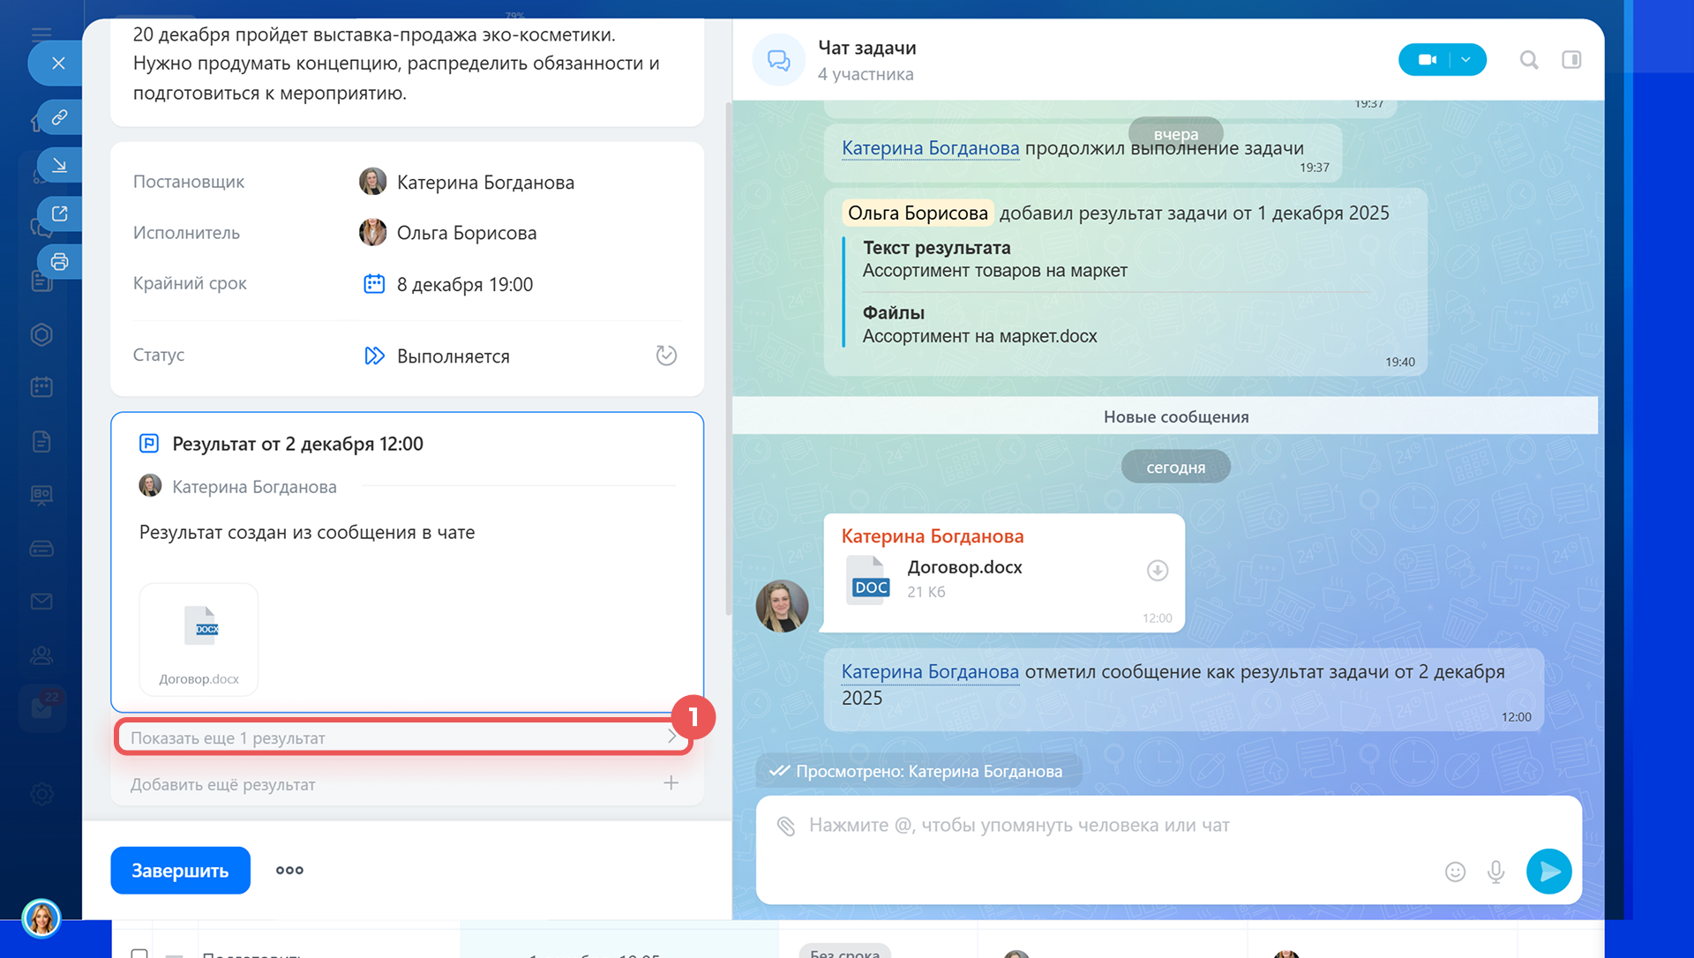1694x958 pixels.
Task: Open emoji picker in message box
Action: tap(1455, 872)
